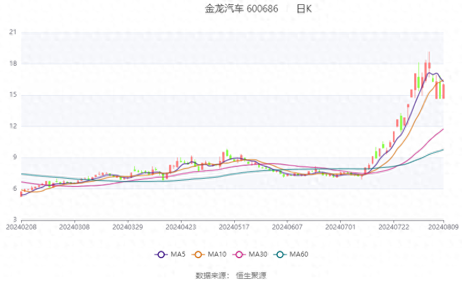Click the y-axis value 21
The height and width of the screenshot is (281, 462).
click(x=13, y=32)
